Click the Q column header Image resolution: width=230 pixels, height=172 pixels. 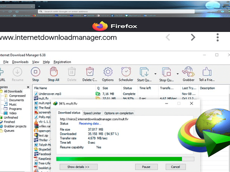point(98,88)
